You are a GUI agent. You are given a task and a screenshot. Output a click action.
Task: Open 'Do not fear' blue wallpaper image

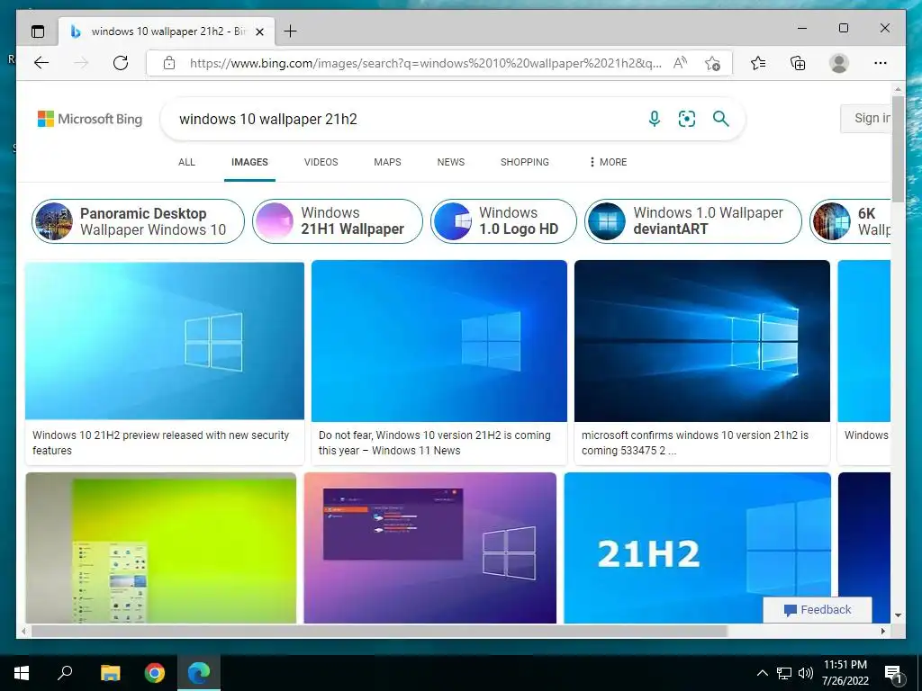pos(439,341)
